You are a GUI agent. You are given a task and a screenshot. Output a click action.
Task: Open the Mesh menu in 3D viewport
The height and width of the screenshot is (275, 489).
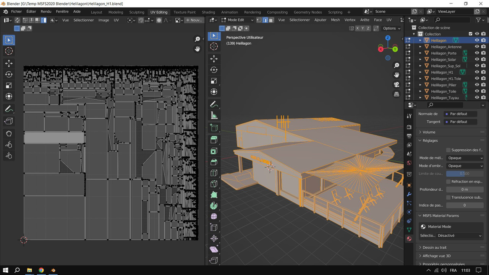coord(335,20)
